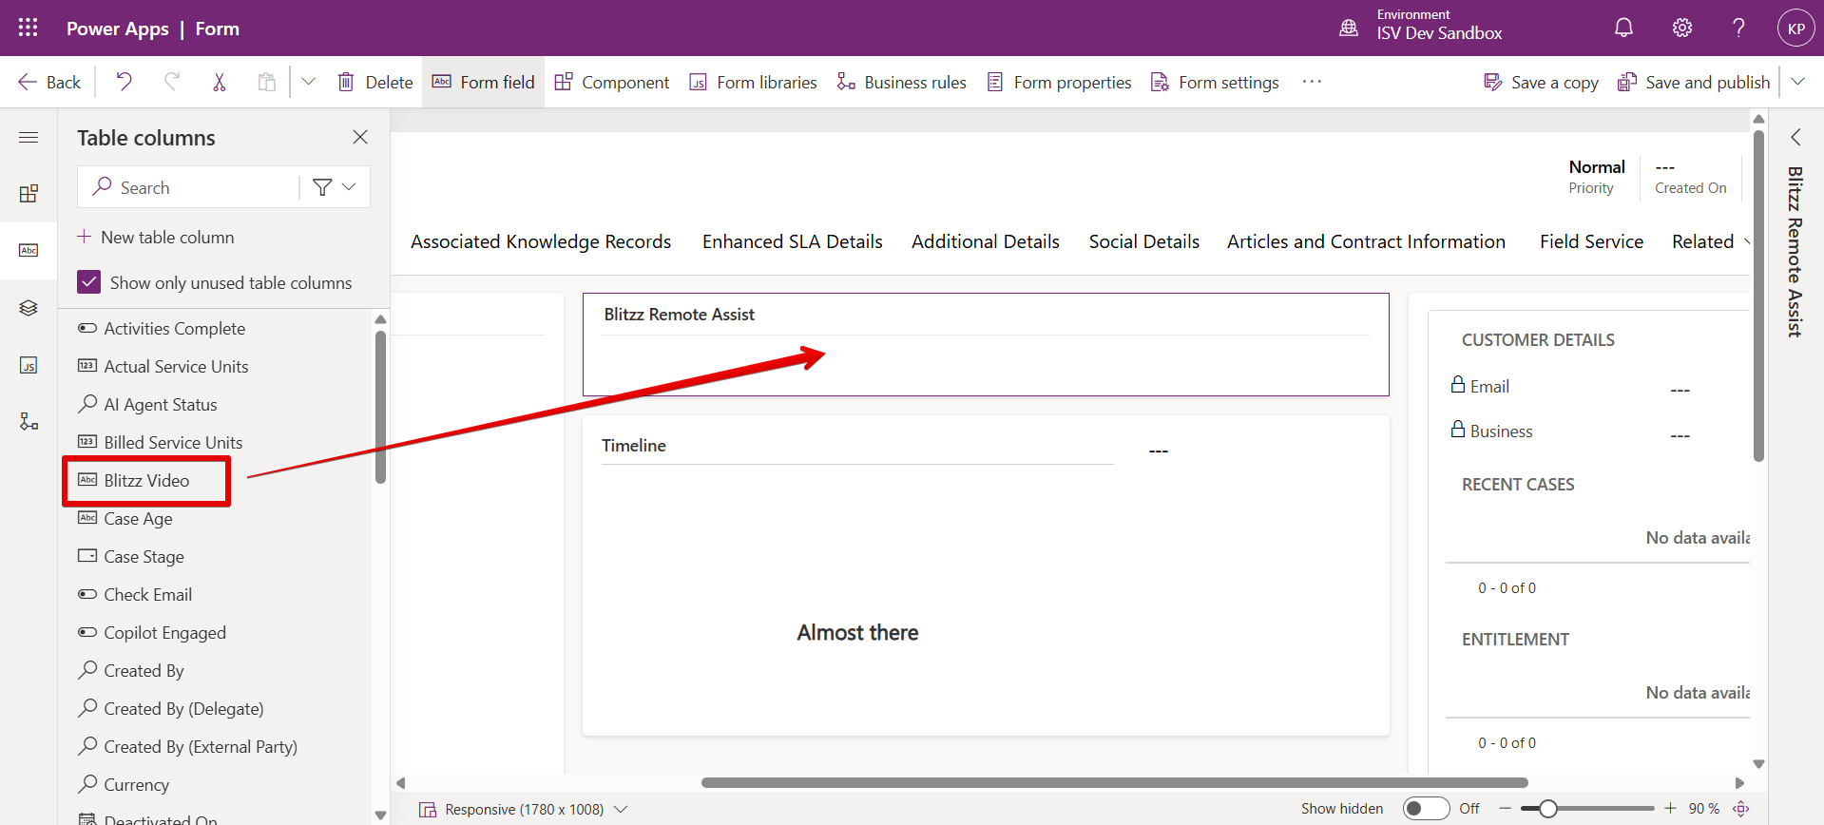The image size is (1824, 825).
Task: Click Save and publish
Action: tap(1694, 82)
